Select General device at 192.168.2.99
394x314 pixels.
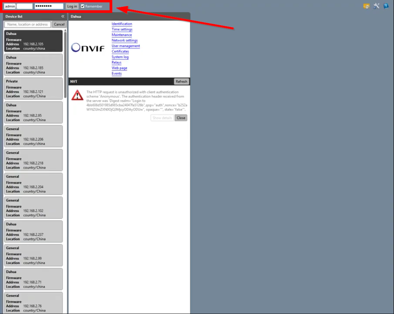coord(33,255)
